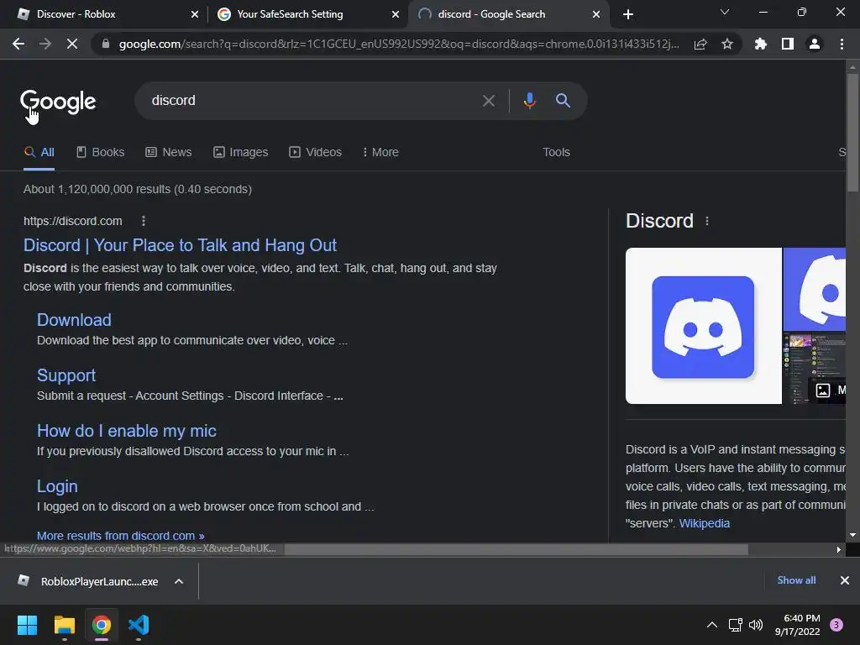This screenshot has height=645, width=860.
Task: Click the Discord logo thumbnail
Action: coord(703,326)
